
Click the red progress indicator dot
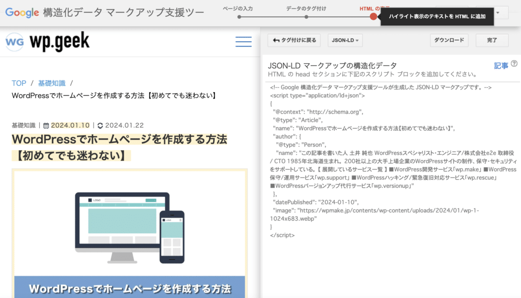point(374,16)
